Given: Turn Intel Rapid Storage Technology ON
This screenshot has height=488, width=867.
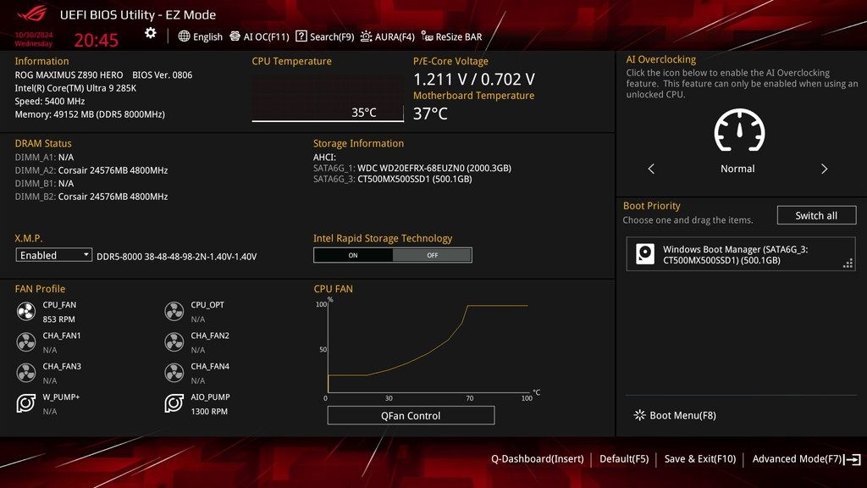Looking at the screenshot, I should 353,255.
